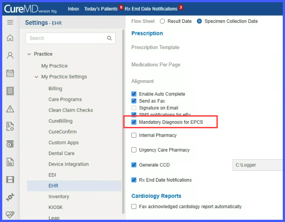
Task: Uncheck Mandatory Diagnosis for EPCS
Action: (134, 122)
